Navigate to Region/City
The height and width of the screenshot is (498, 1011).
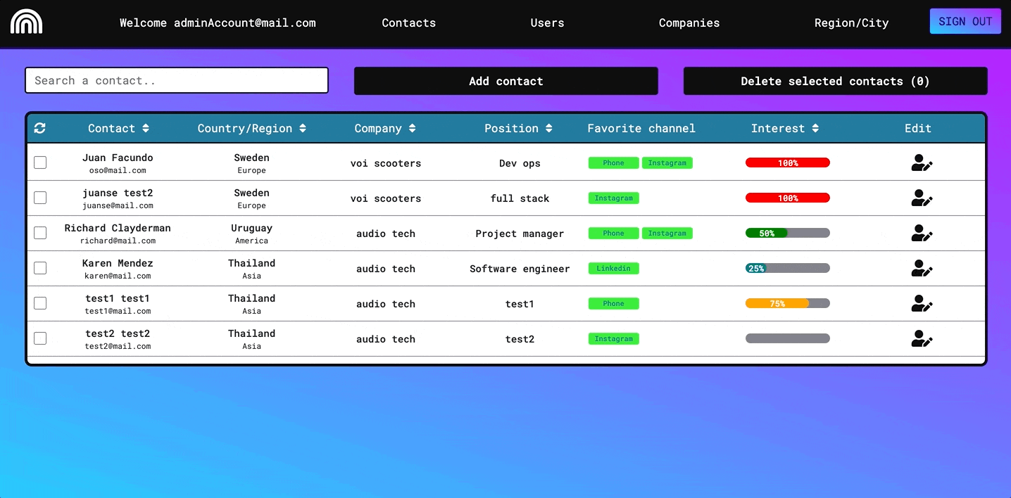[x=851, y=23]
